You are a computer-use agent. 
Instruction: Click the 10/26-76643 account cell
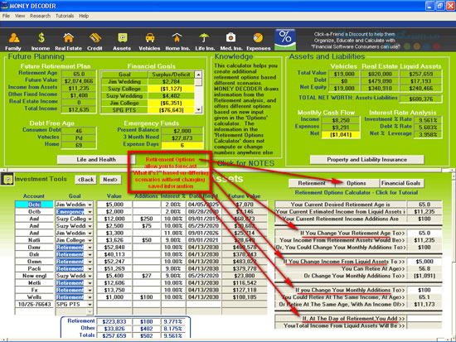pos(34,304)
